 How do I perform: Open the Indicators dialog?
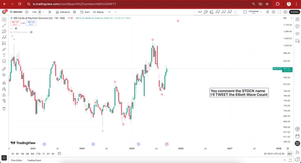coord(63,12)
